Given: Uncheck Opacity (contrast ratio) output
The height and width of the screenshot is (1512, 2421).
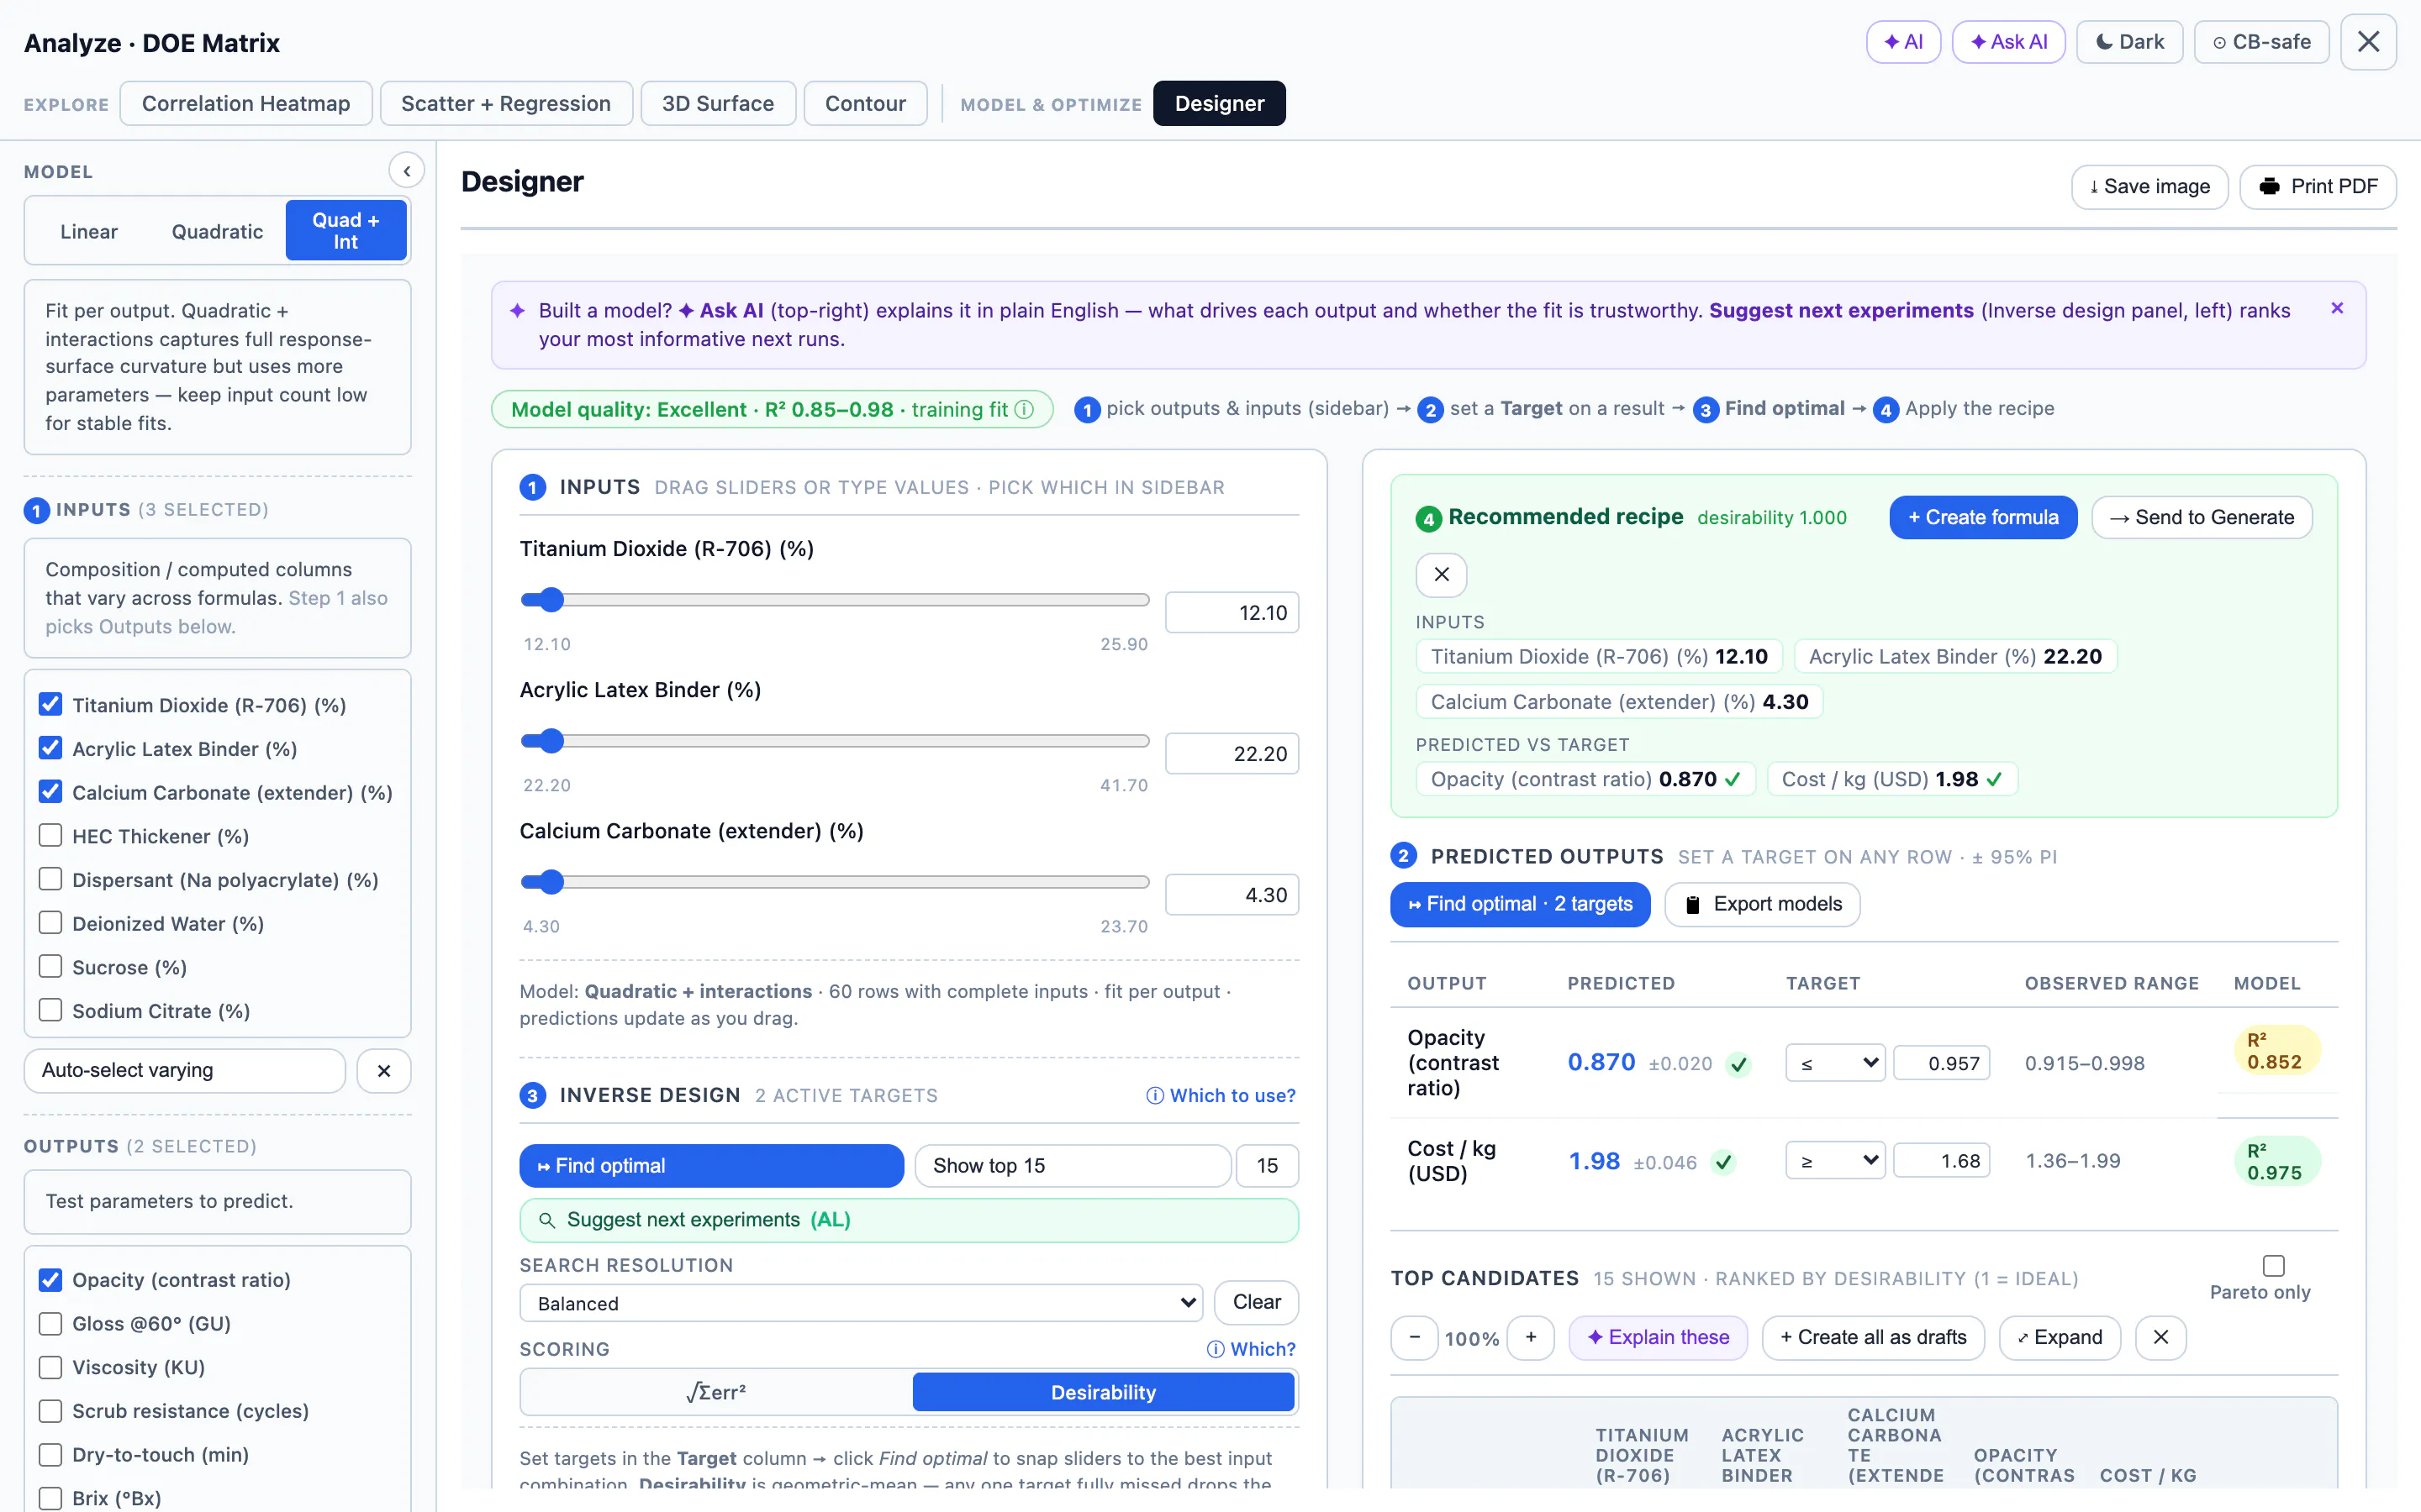Looking at the screenshot, I should click(x=50, y=1280).
